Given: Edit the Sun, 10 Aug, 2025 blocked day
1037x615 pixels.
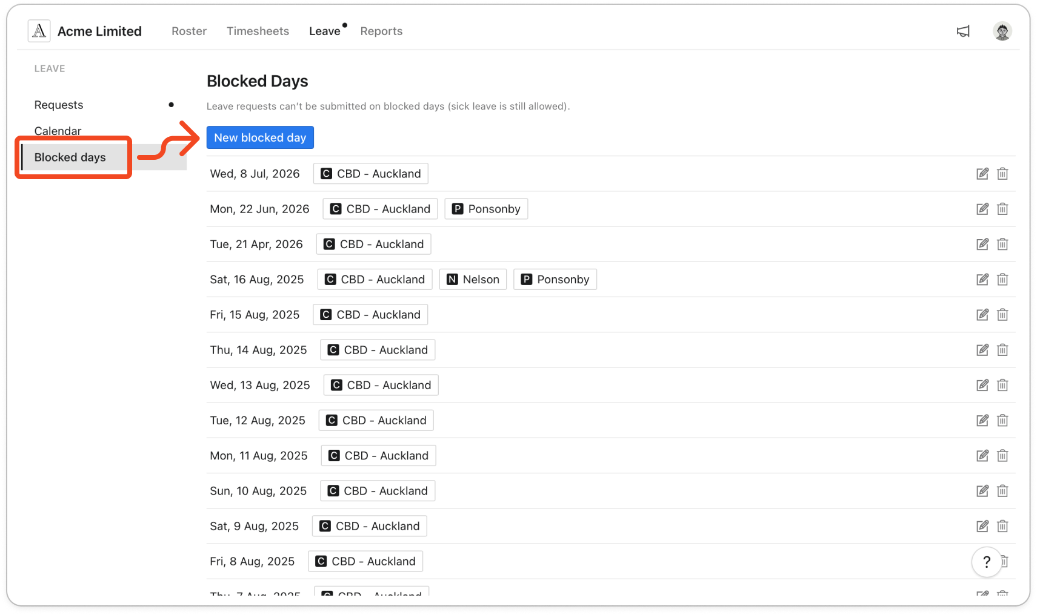Looking at the screenshot, I should pos(982,491).
